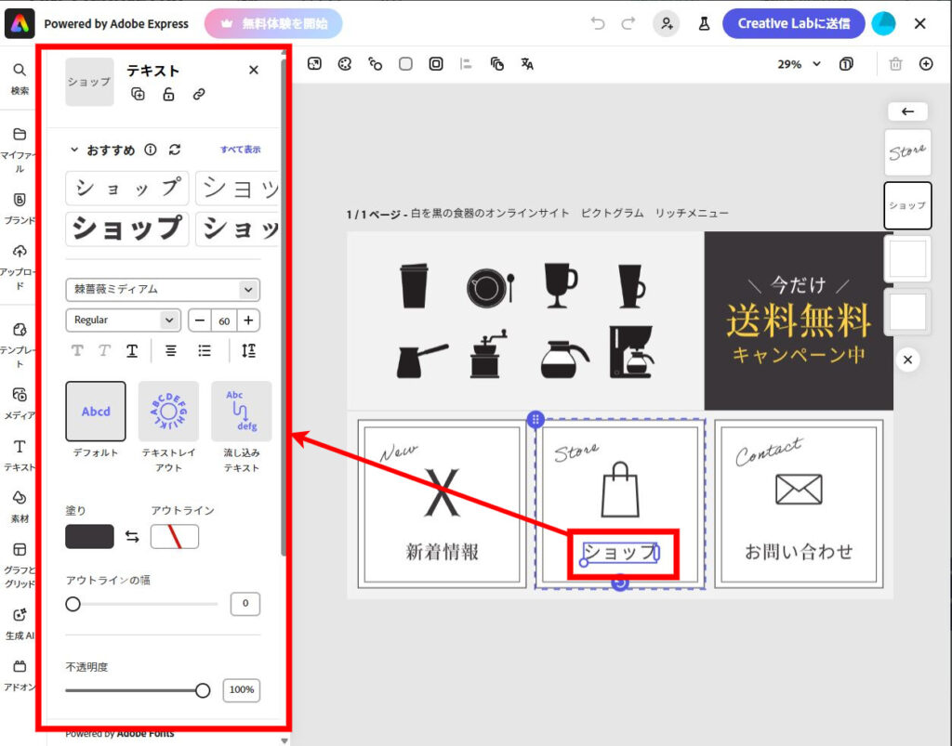Click the duplicate icon under テキスト title
Screen dimensions: 952x746
tap(138, 94)
